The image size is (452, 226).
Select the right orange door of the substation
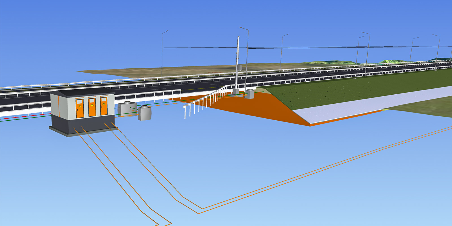pyautogui.click(x=104, y=106)
